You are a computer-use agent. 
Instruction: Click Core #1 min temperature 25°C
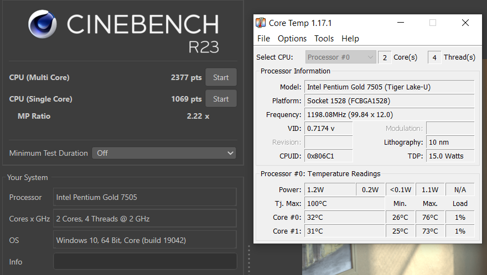(x=400, y=231)
